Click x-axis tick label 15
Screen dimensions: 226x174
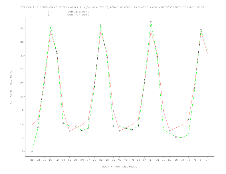tap(63, 160)
